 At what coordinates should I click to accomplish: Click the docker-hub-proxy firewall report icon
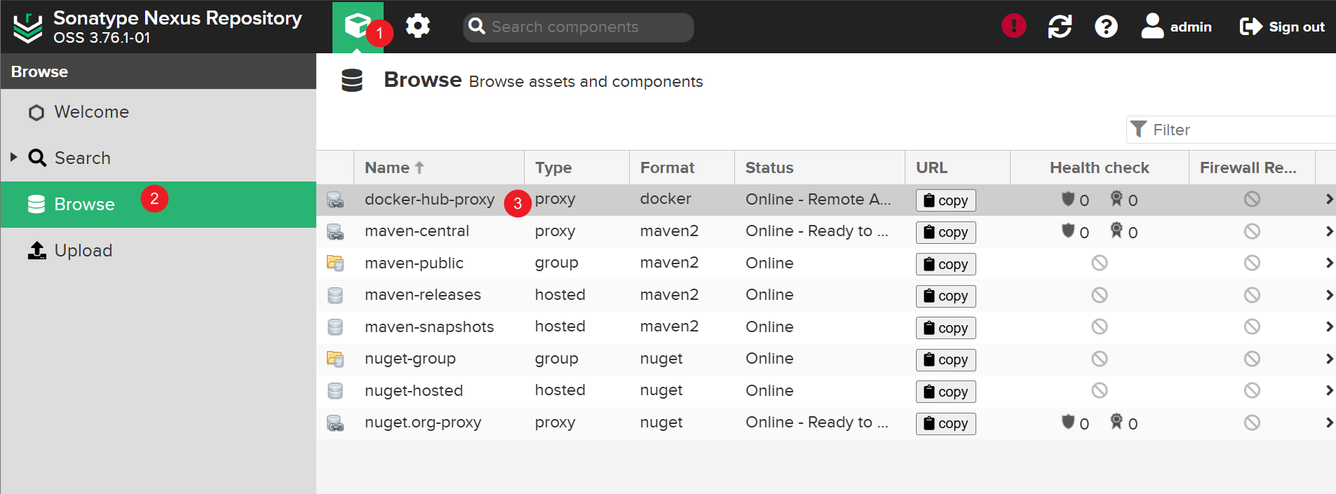pos(1252,199)
